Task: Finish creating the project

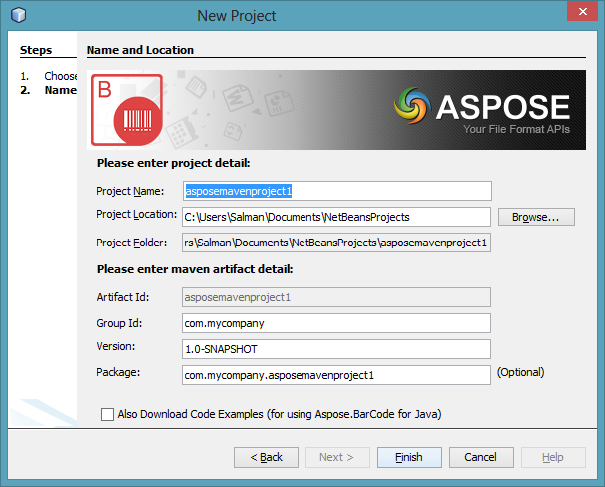Action: 409,457
